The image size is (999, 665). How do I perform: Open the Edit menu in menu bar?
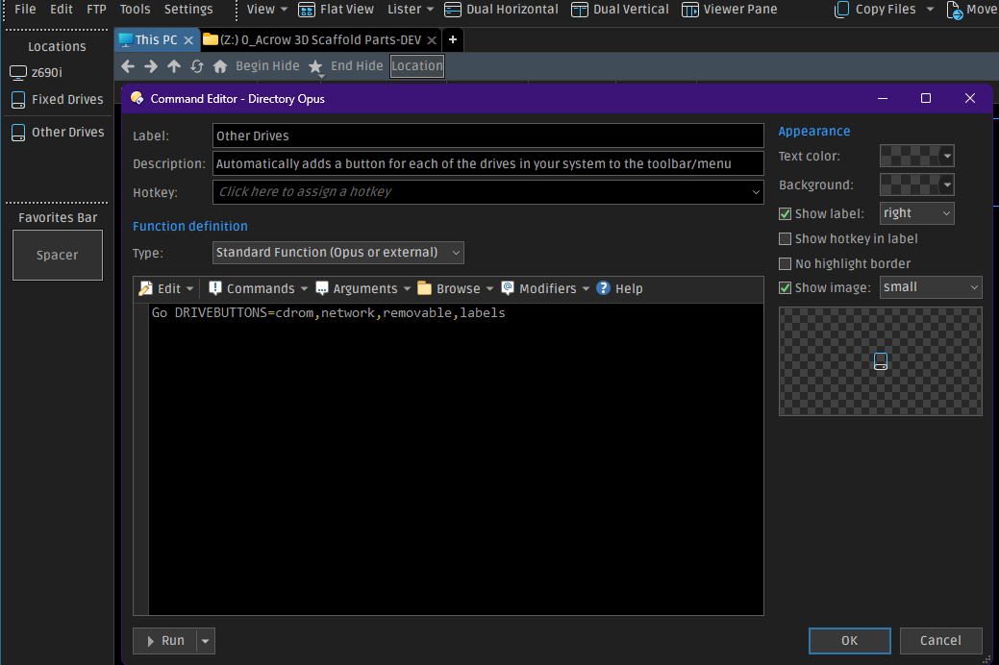coord(62,10)
